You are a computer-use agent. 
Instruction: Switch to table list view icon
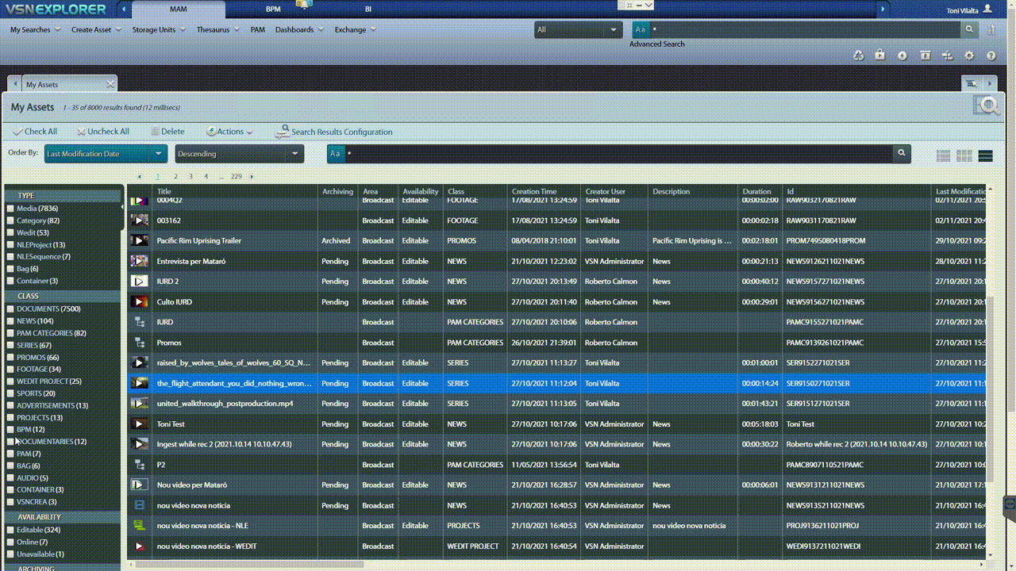[x=943, y=156]
